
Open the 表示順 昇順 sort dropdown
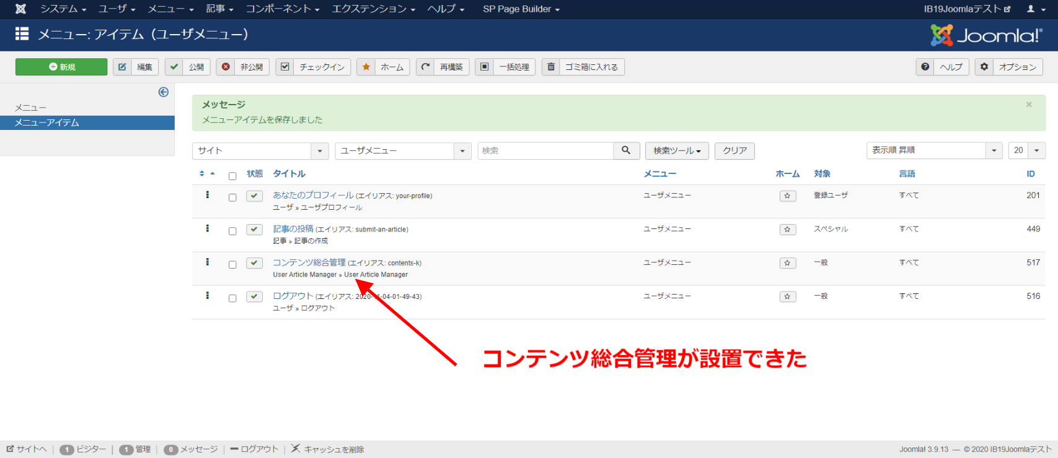pyautogui.click(x=934, y=150)
